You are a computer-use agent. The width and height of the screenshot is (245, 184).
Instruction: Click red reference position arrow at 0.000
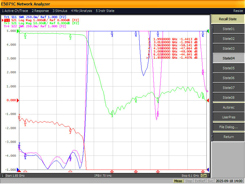pyautogui.click(x=18, y=100)
